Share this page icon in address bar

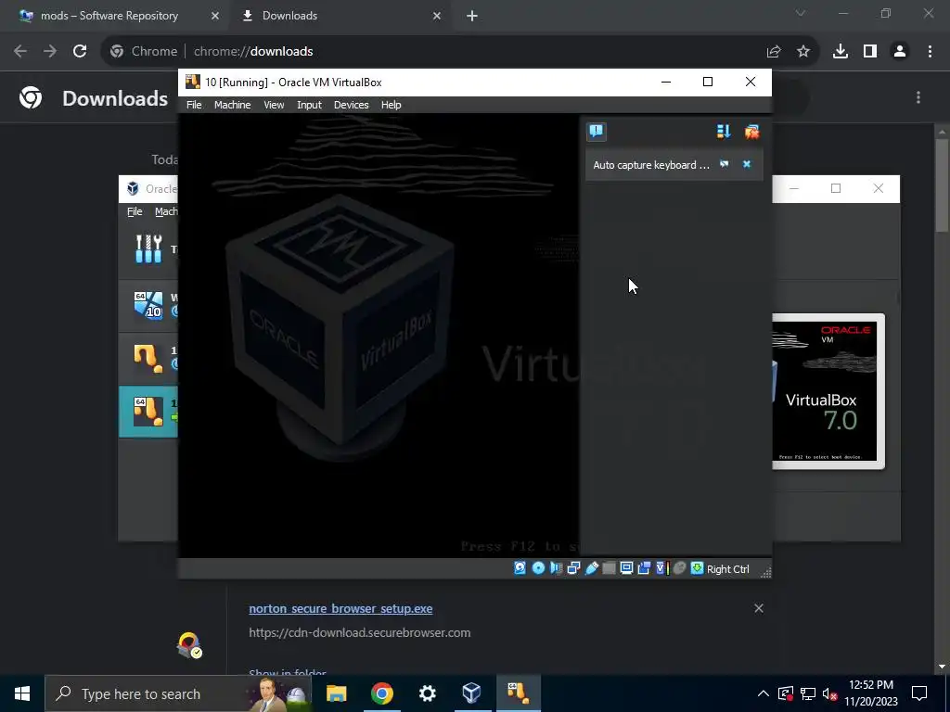pos(774,52)
